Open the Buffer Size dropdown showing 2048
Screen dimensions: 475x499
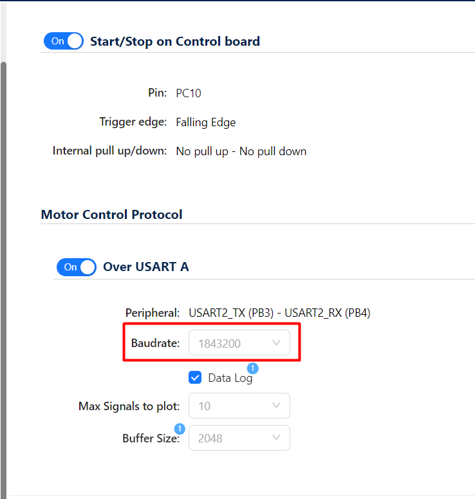[239, 438]
